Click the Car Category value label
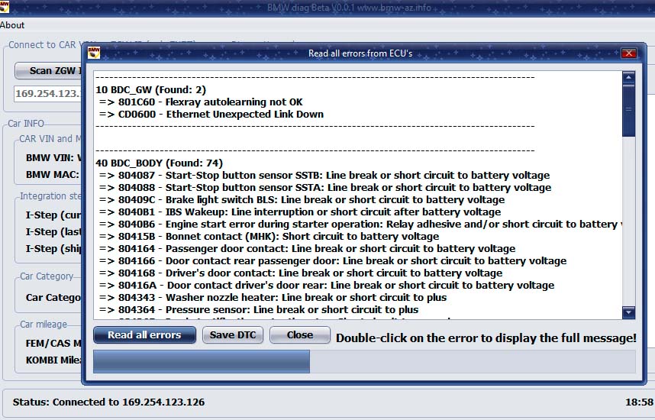This screenshot has width=655, height=420. pyautogui.click(x=53, y=298)
